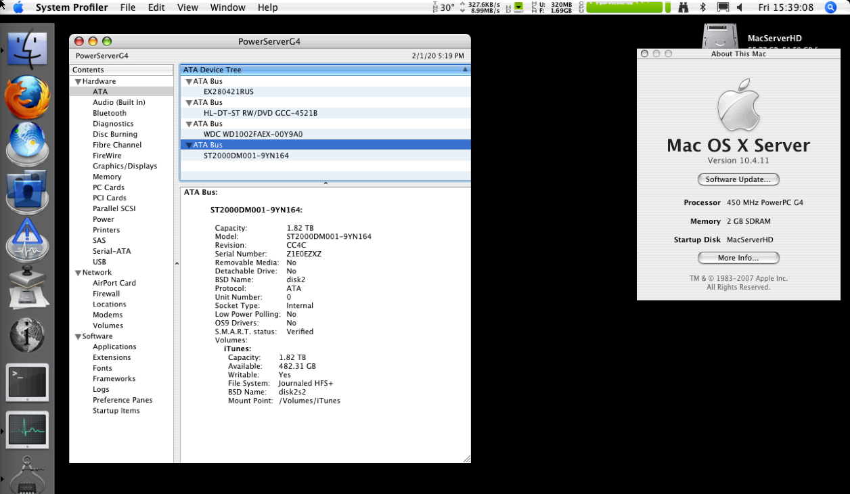Click the sidebar splitter handle beside USB
Viewport: 850px width, 494px height.
click(x=177, y=263)
